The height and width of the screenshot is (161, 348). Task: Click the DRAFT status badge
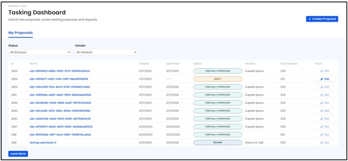(218, 79)
